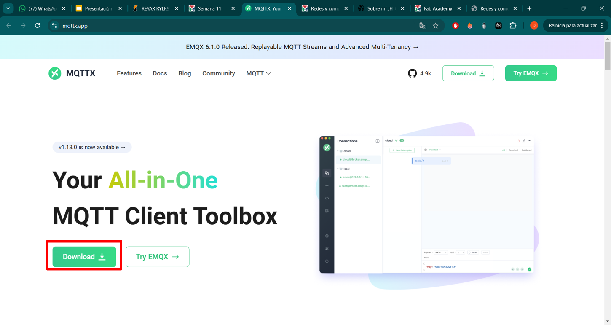Click the Google Translate icon in address bar
Screen dimensions: 611x325
pos(423,26)
